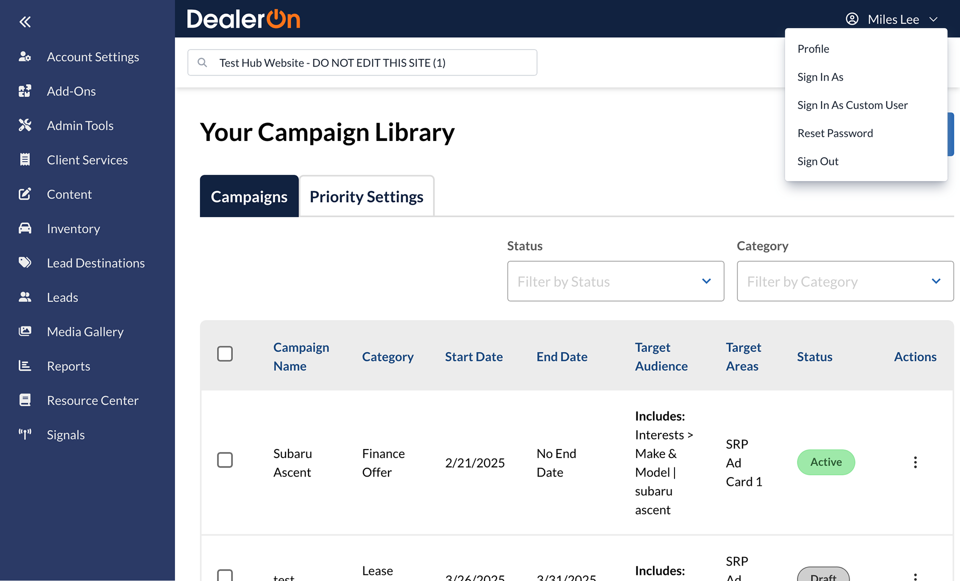Click the Reports chart icon
The height and width of the screenshot is (581, 960).
pos(25,365)
